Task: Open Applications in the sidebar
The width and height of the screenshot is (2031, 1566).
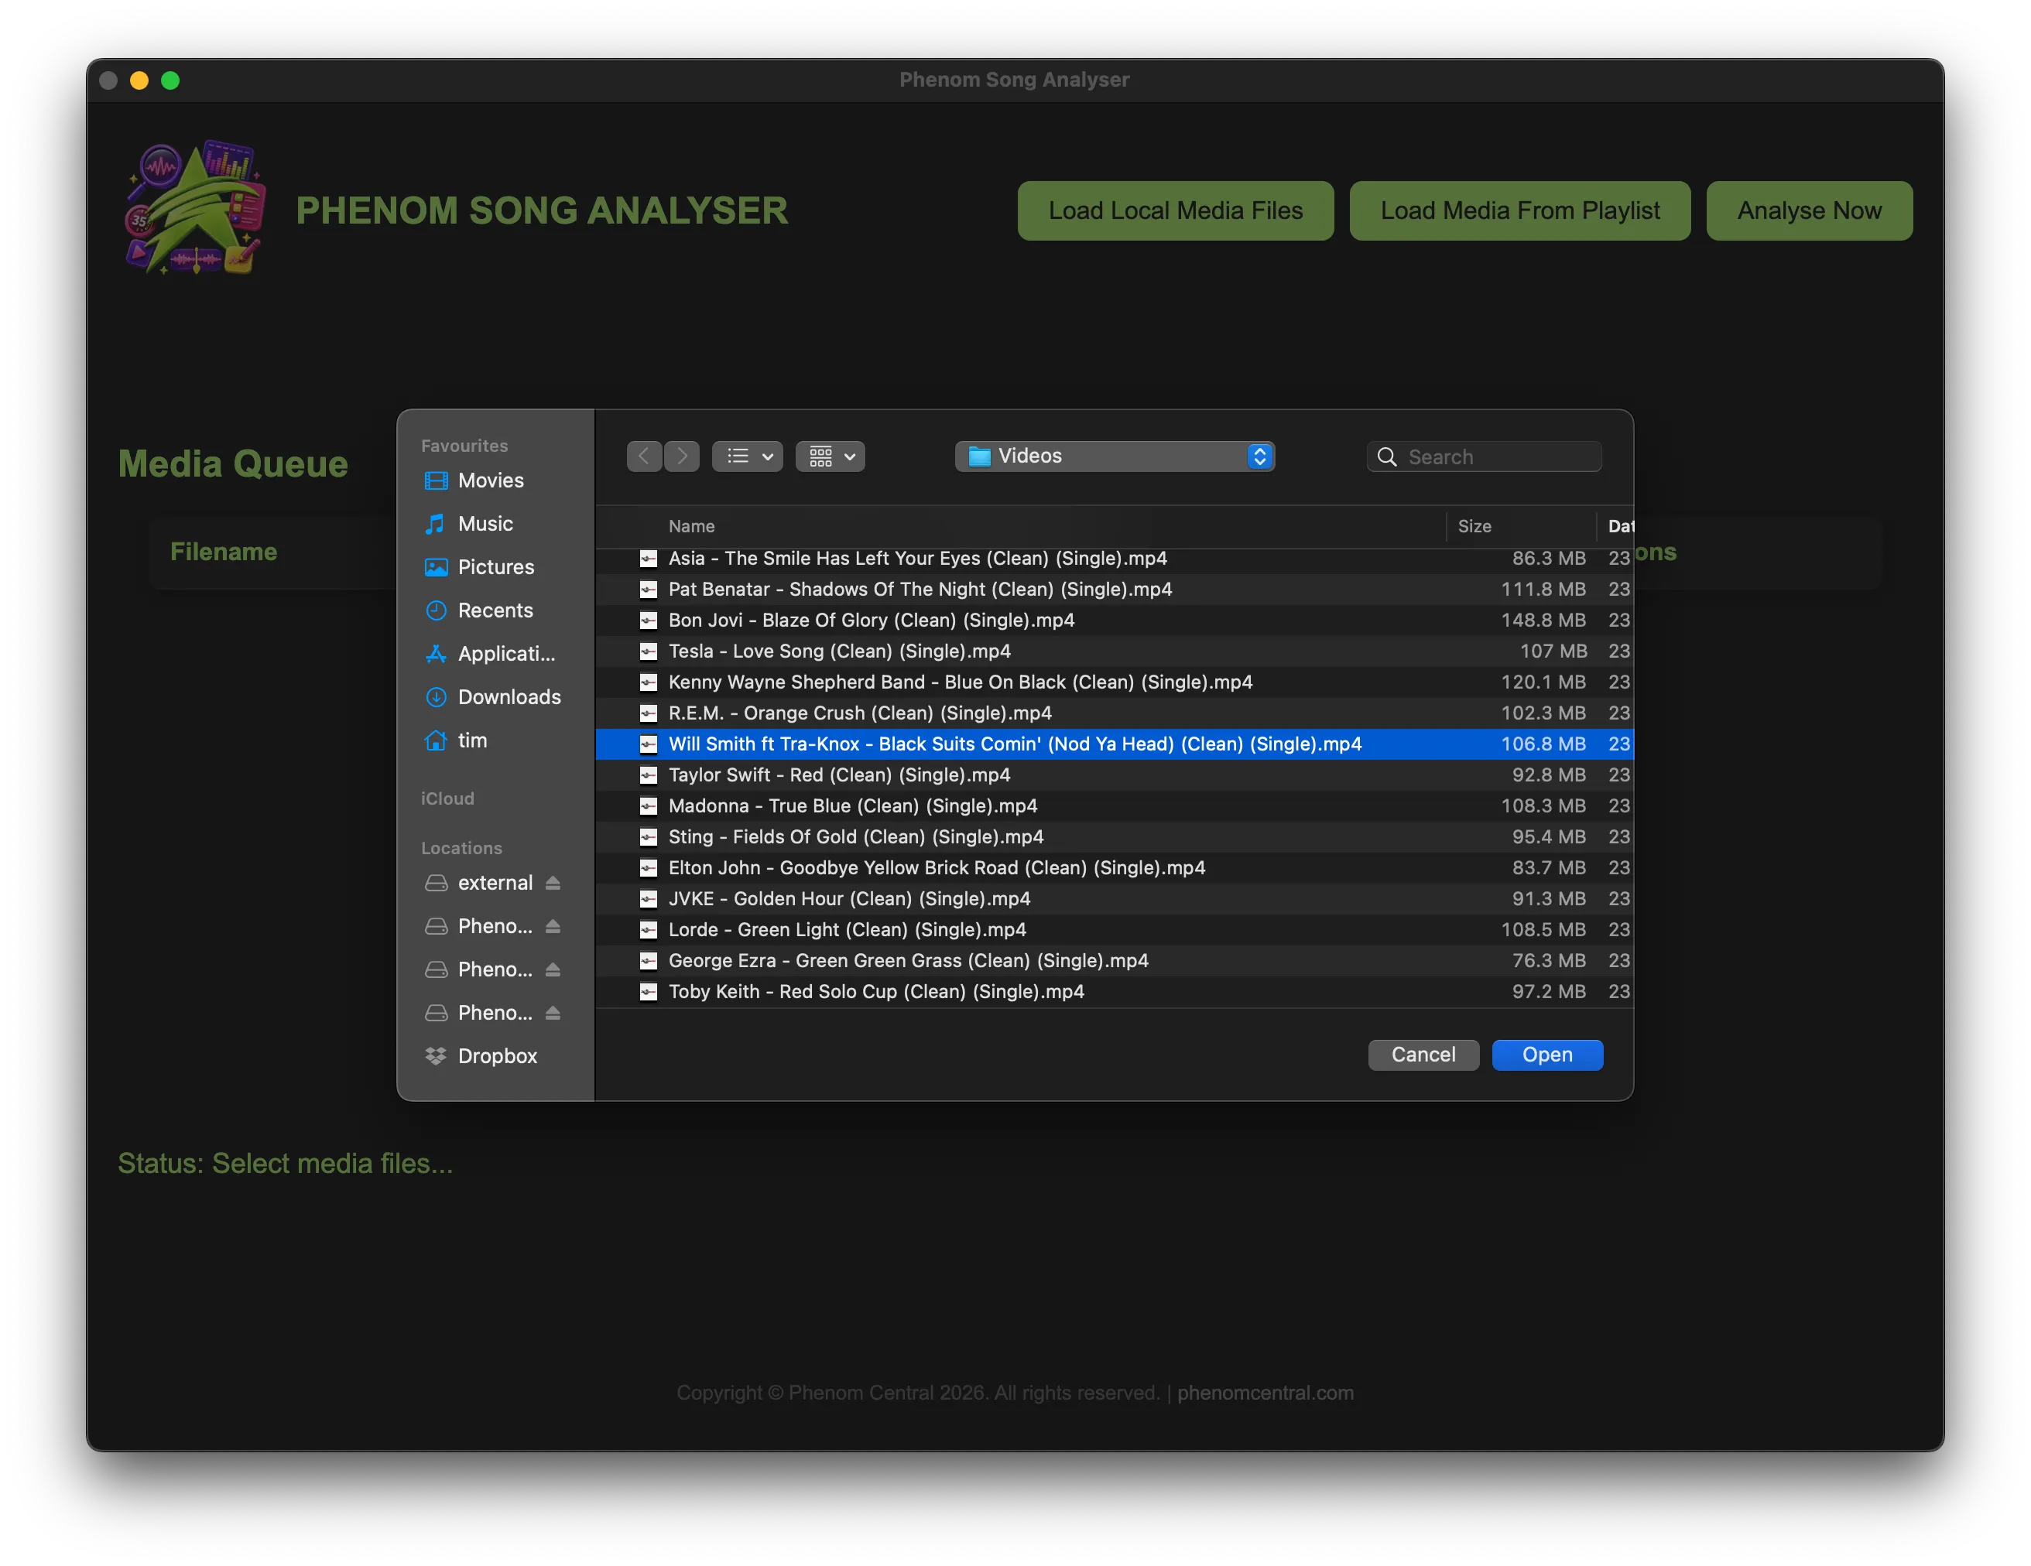Action: (x=506, y=653)
